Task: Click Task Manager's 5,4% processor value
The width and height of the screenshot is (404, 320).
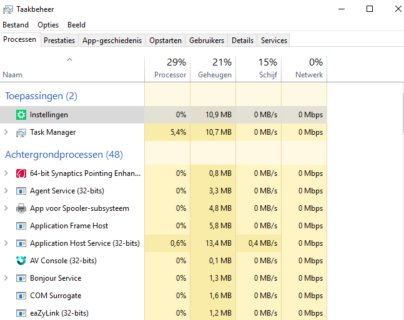Action: pyautogui.click(x=179, y=132)
